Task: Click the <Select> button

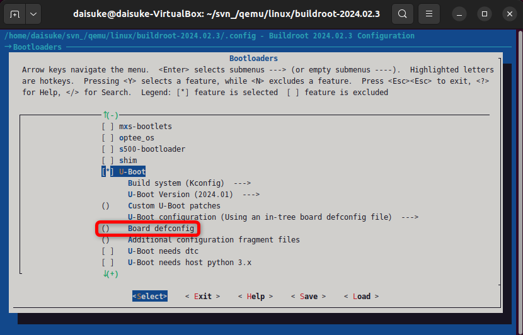Action: pyautogui.click(x=150, y=297)
